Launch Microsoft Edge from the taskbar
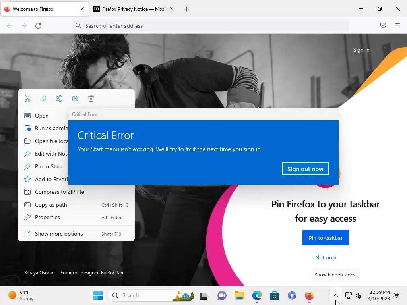Screen dimensions: 407x305 257,295
